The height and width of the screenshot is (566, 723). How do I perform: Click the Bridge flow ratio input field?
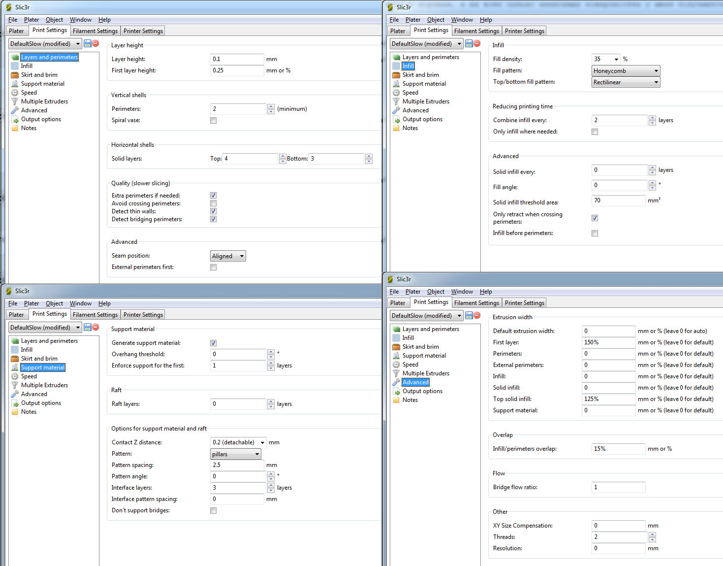tap(618, 487)
